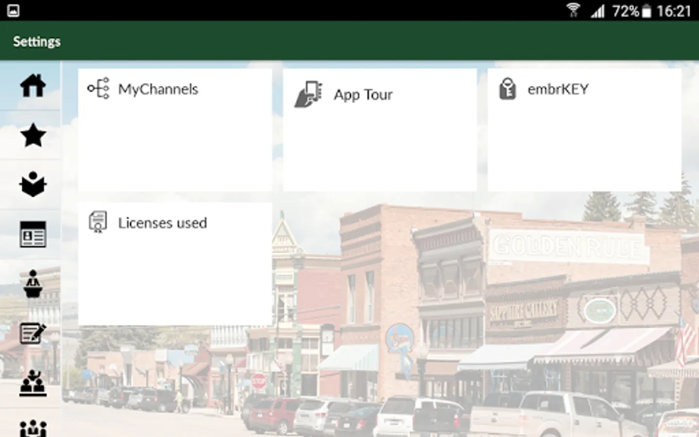699x437 pixels.
Task: Open the MyChannels label
Action: (x=158, y=89)
